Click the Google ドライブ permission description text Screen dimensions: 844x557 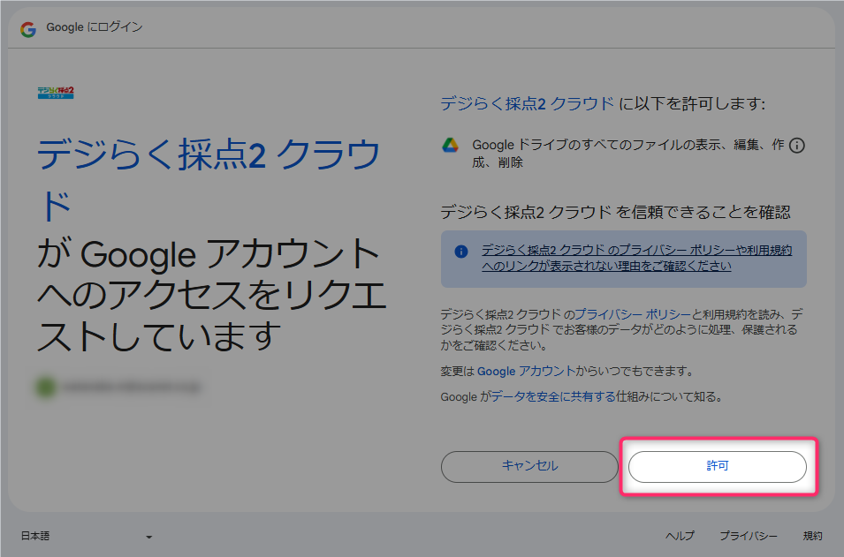click(627, 154)
